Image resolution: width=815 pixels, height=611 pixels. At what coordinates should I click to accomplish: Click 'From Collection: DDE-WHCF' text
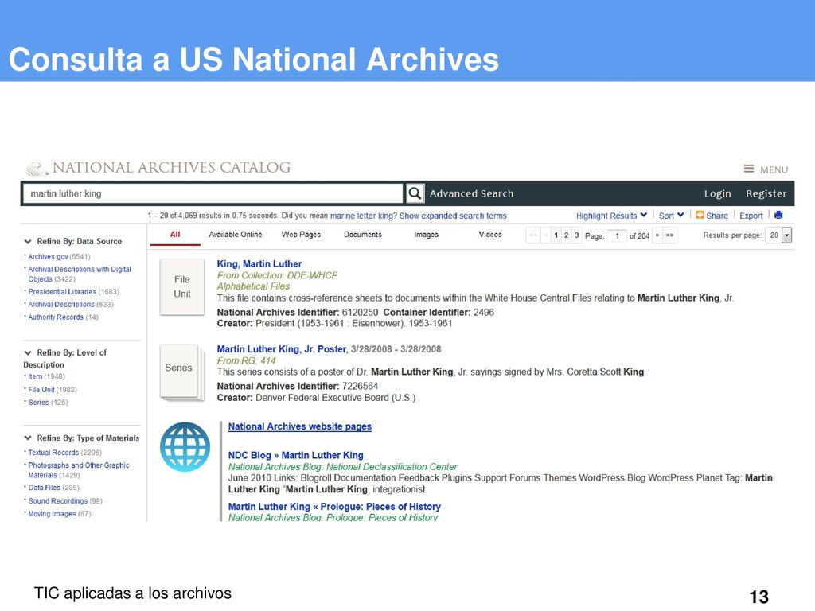click(277, 275)
